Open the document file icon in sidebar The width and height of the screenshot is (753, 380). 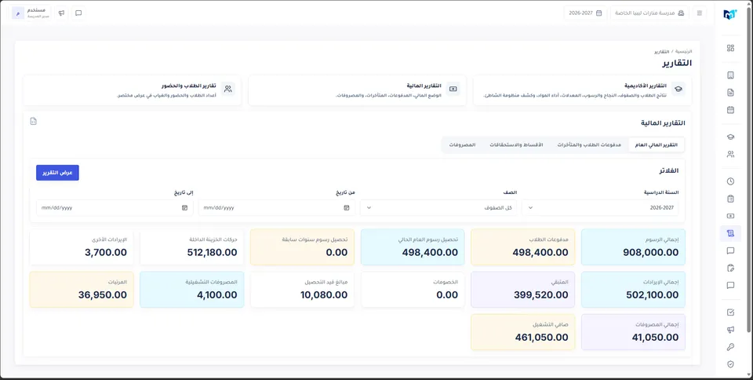(730, 92)
